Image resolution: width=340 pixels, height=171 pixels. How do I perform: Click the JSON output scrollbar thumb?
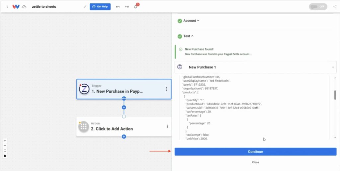point(335,95)
